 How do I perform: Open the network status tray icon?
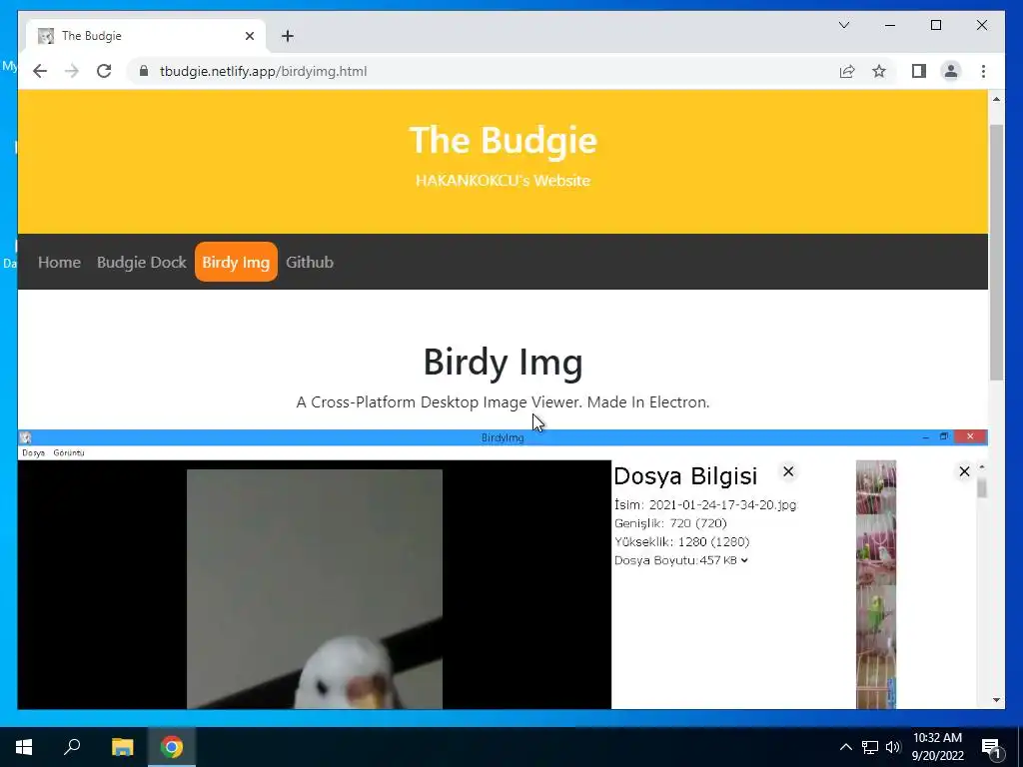tap(869, 747)
